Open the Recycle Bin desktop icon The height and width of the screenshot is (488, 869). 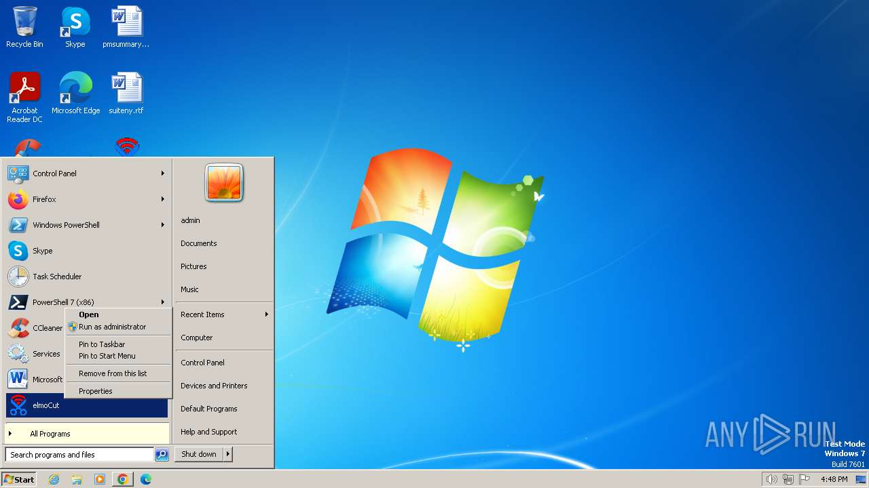24,27
